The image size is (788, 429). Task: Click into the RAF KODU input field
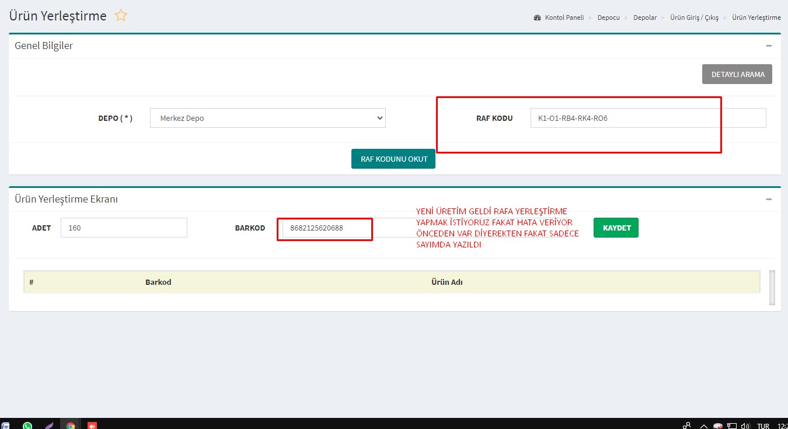(648, 118)
